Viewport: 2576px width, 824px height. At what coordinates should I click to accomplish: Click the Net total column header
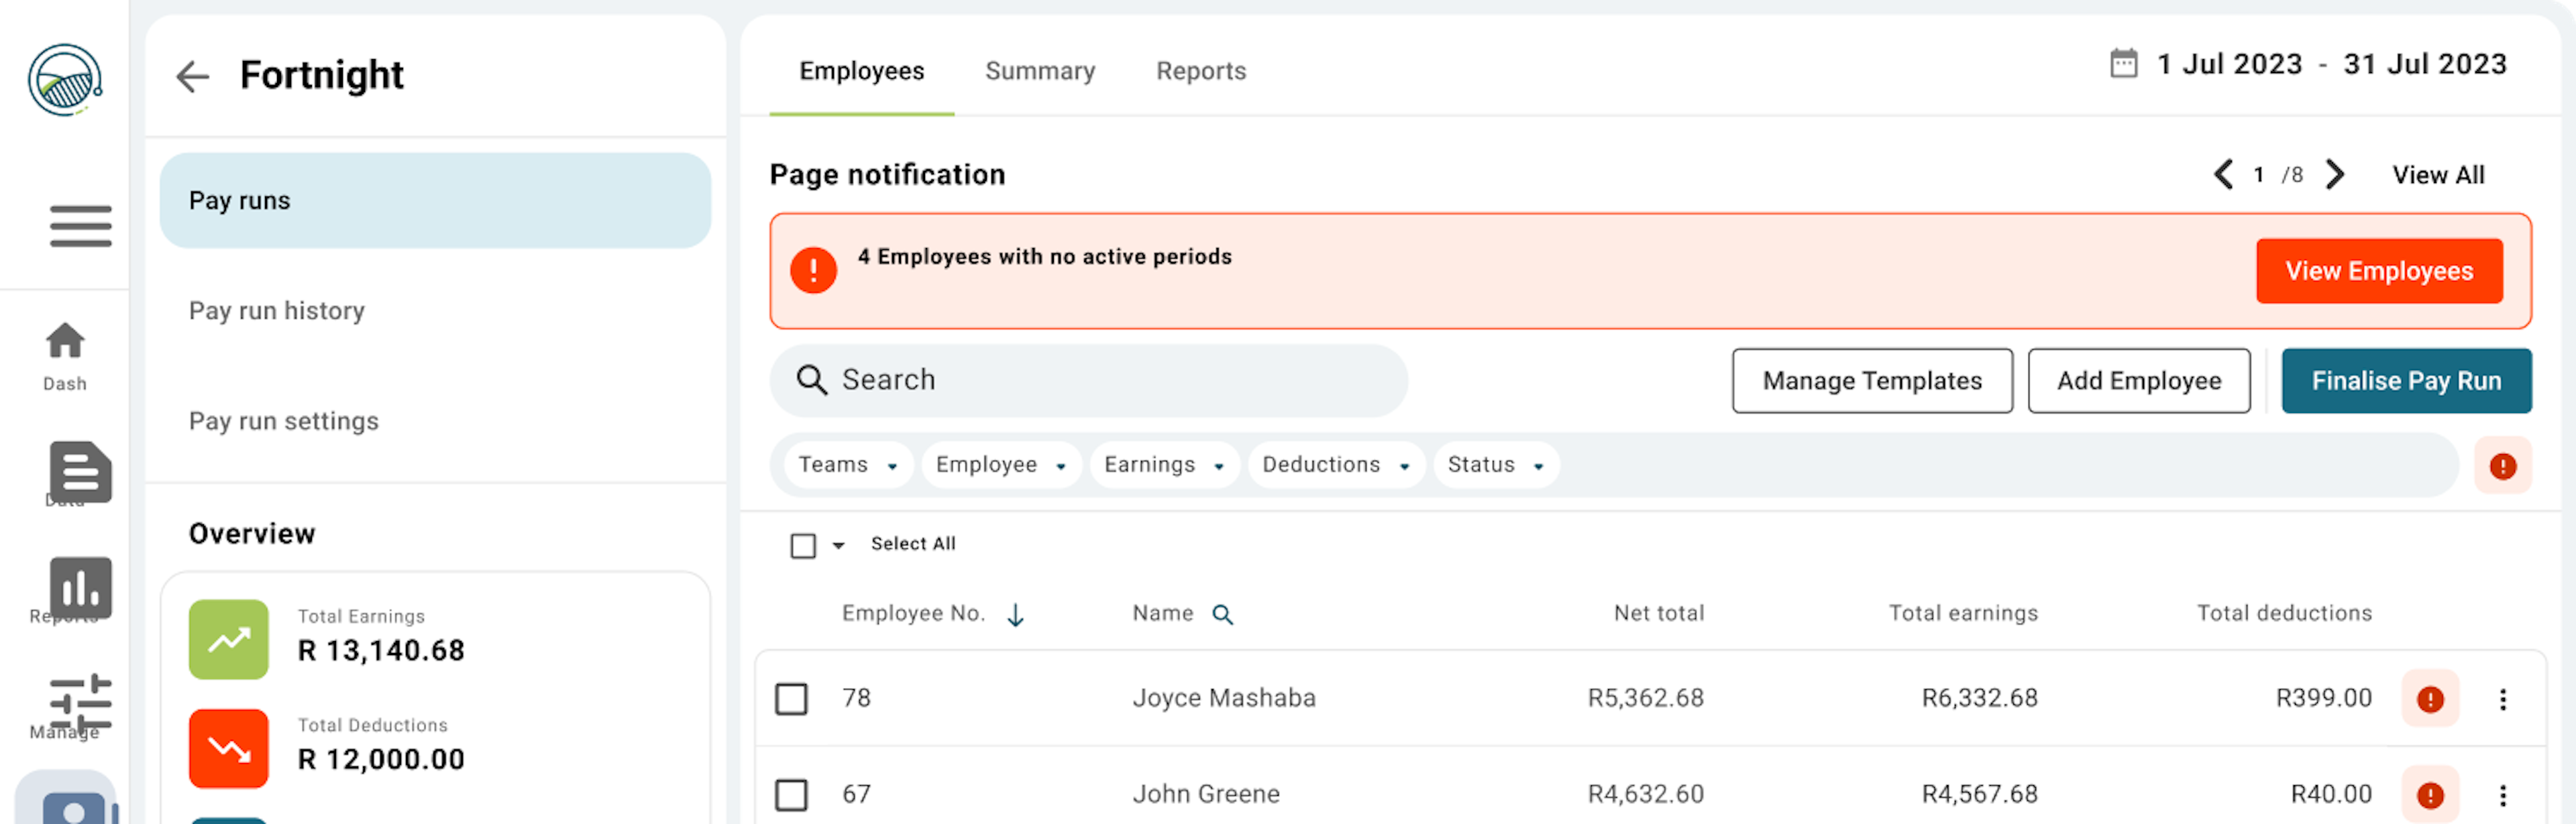point(1659,613)
